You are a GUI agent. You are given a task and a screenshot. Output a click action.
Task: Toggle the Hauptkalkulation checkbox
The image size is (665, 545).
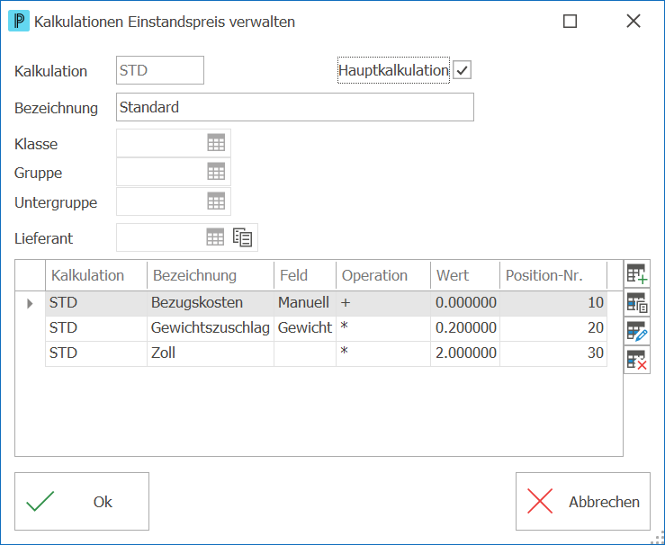tap(462, 70)
